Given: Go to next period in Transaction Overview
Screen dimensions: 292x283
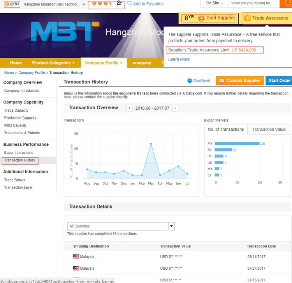Looking at the screenshot, I should click(x=175, y=108).
